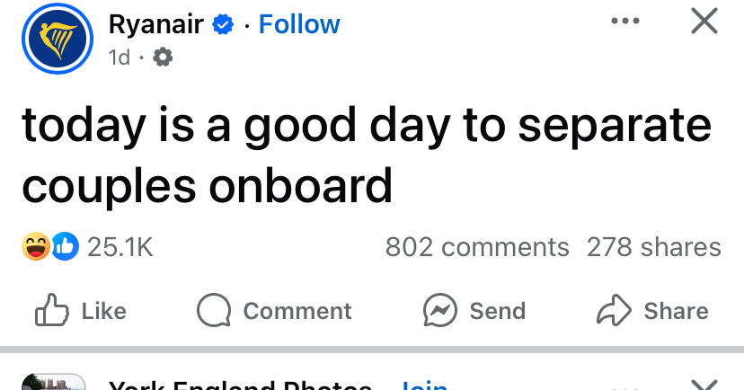The width and height of the screenshot is (744, 390).
Task: Click the post text about separating couples
Action: click(x=359, y=155)
